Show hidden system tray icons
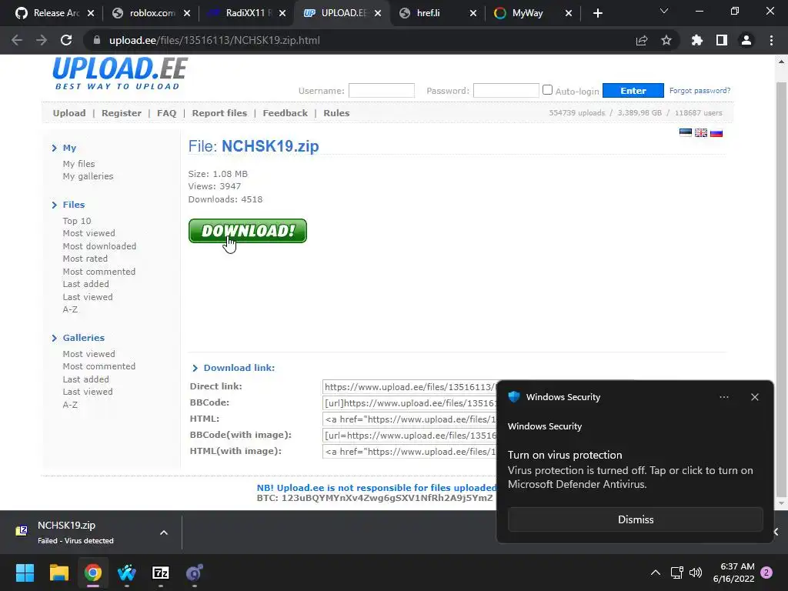788x591 pixels. (656, 573)
